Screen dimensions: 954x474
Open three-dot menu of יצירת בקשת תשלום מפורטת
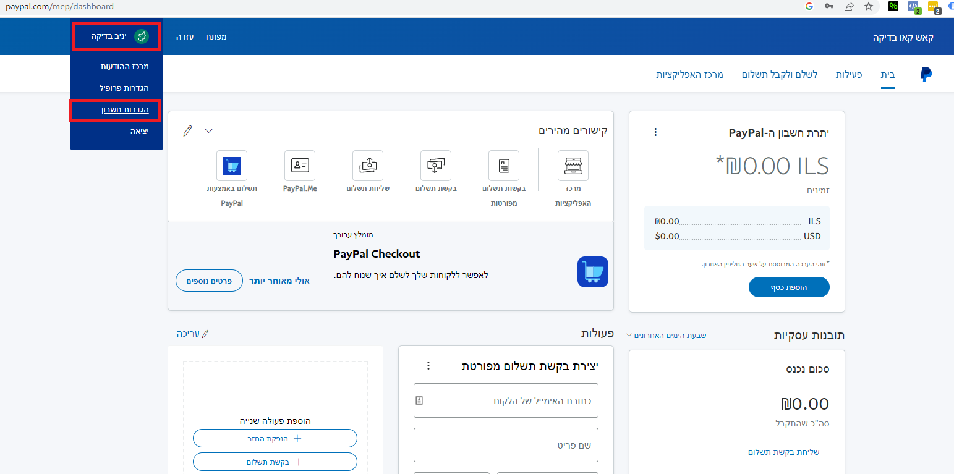428,366
